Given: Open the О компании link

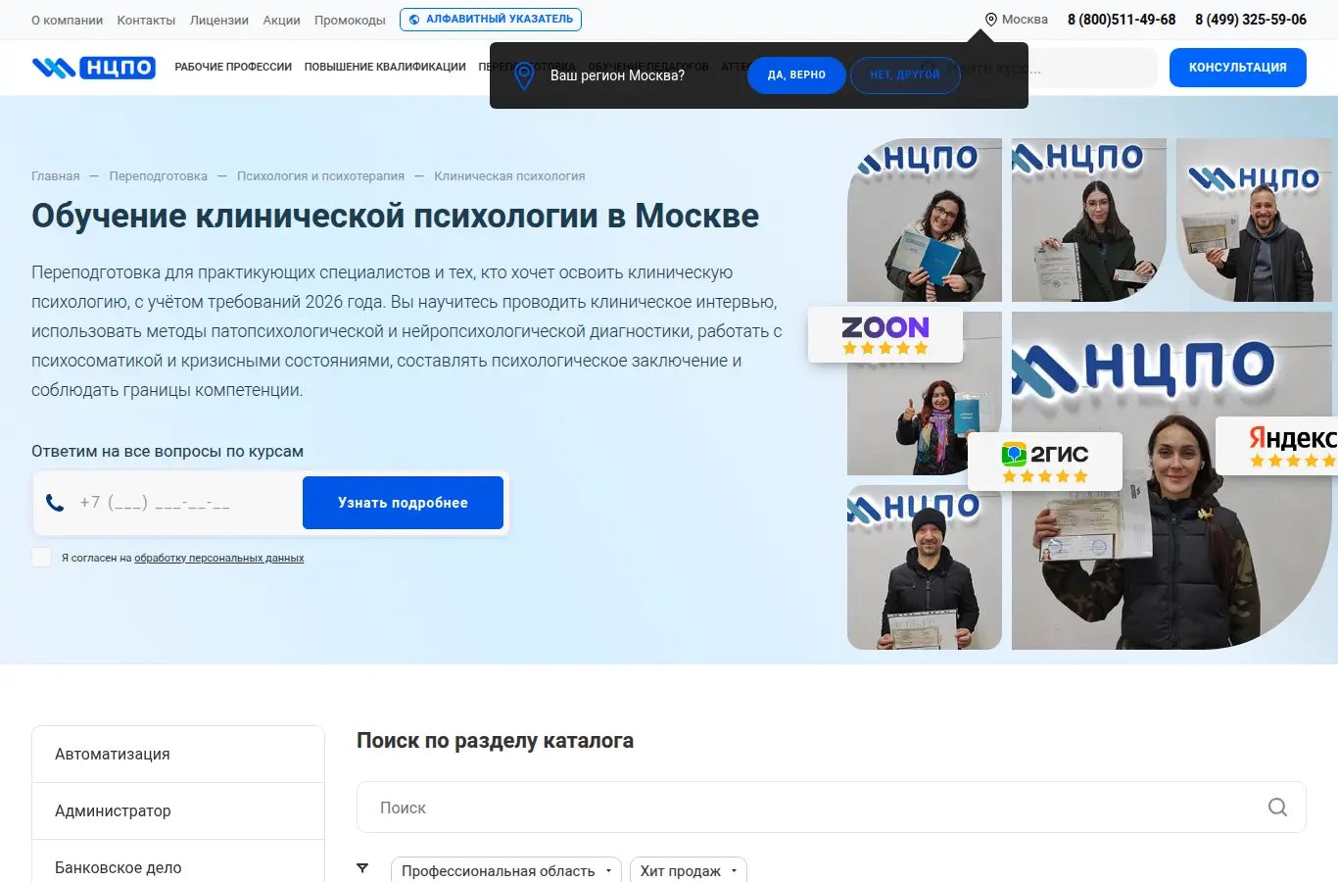Looking at the screenshot, I should (67, 20).
